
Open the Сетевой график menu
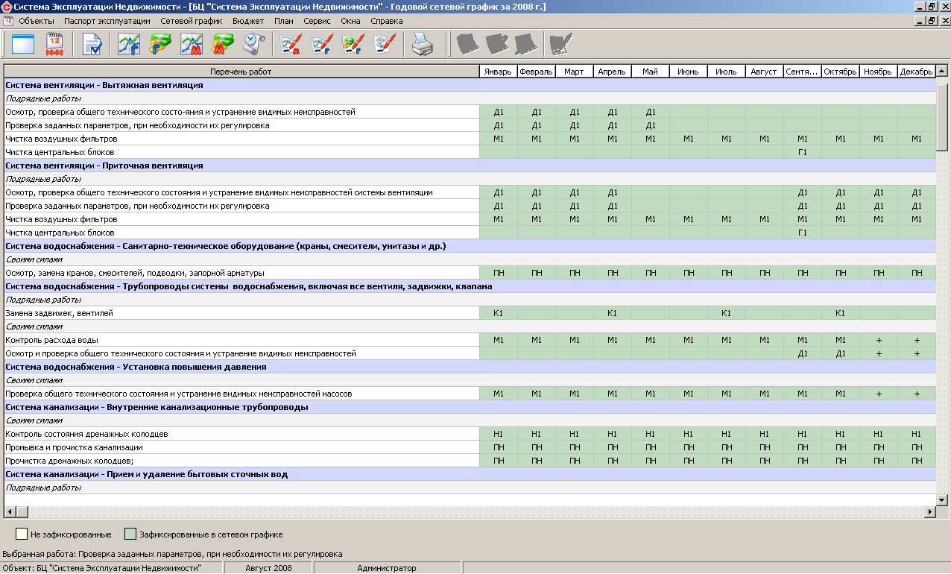192,21
